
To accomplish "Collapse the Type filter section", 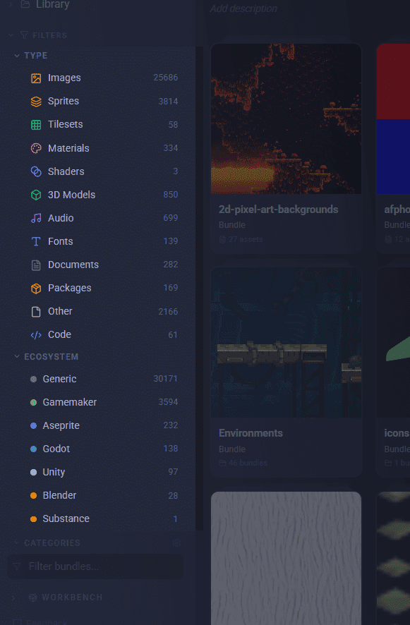I will [17, 56].
